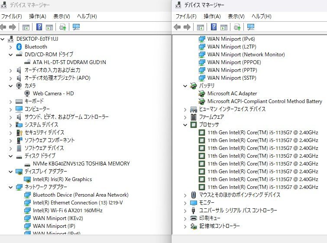The height and width of the screenshot is (243, 327).
Task: Select Microsoft ACPI-Compliant Control Method Battery
Action: tap(265, 101)
